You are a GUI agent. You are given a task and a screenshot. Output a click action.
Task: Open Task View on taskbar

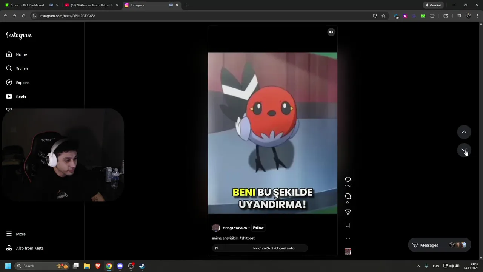click(x=76, y=266)
